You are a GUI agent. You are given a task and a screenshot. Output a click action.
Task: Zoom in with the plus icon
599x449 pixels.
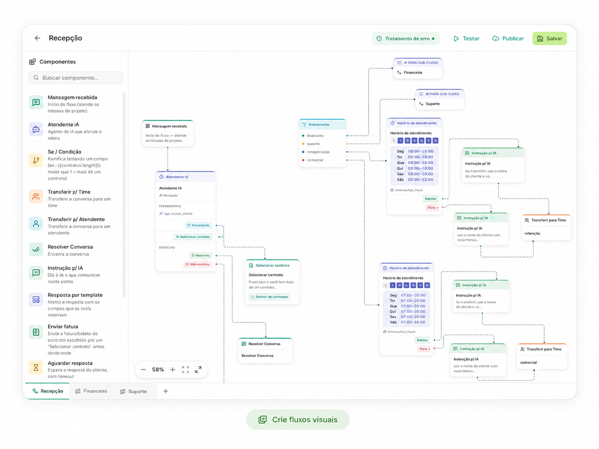click(x=173, y=369)
